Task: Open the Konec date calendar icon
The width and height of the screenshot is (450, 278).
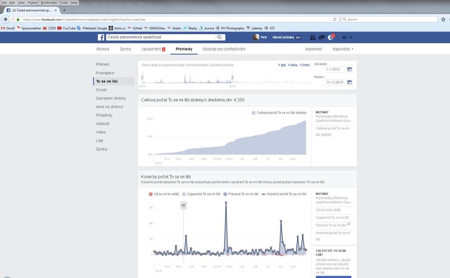Action: click(349, 82)
